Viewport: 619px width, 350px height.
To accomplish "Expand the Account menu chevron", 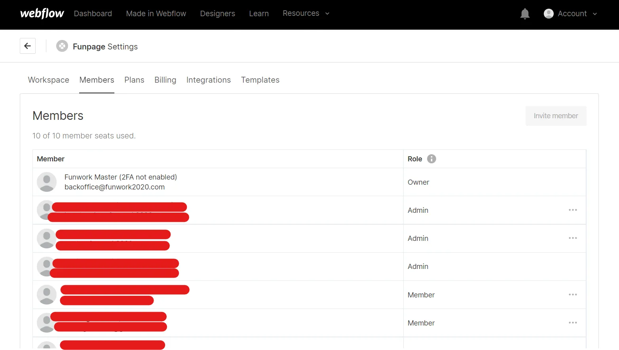I will [595, 14].
